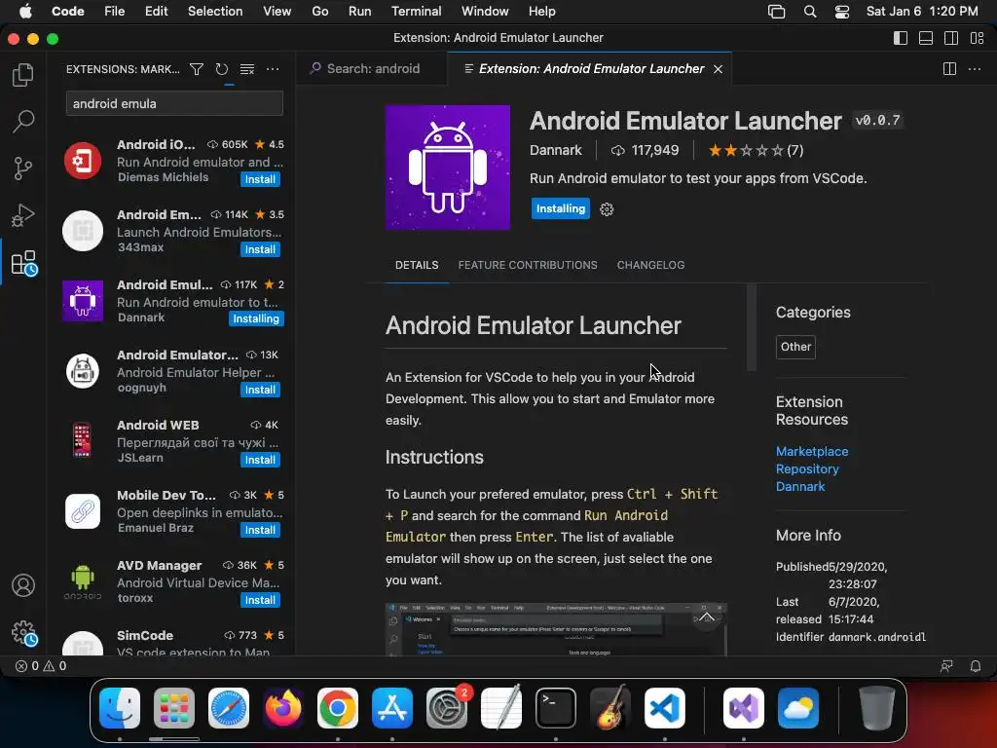Show errors and warnings in status bar

[x=41, y=666]
